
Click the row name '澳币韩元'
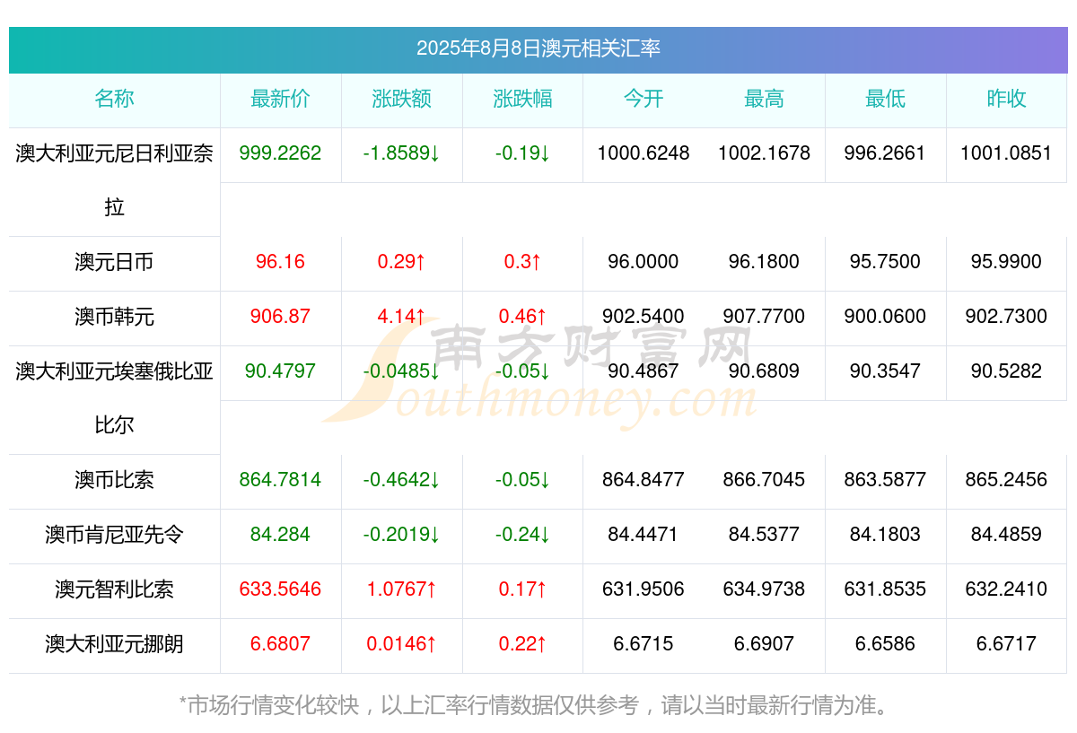pos(115,317)
